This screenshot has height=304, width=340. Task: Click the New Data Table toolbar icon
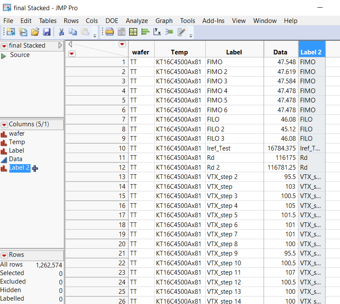coord(10,32)
